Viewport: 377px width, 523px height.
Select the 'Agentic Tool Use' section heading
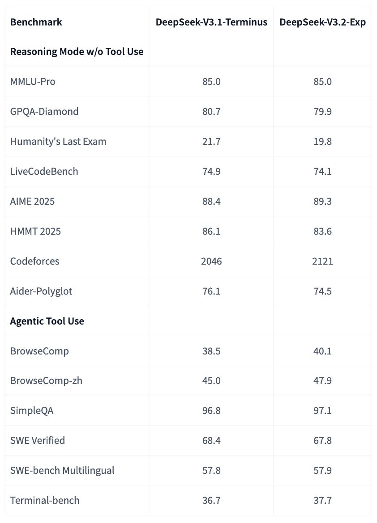[47, 321]
